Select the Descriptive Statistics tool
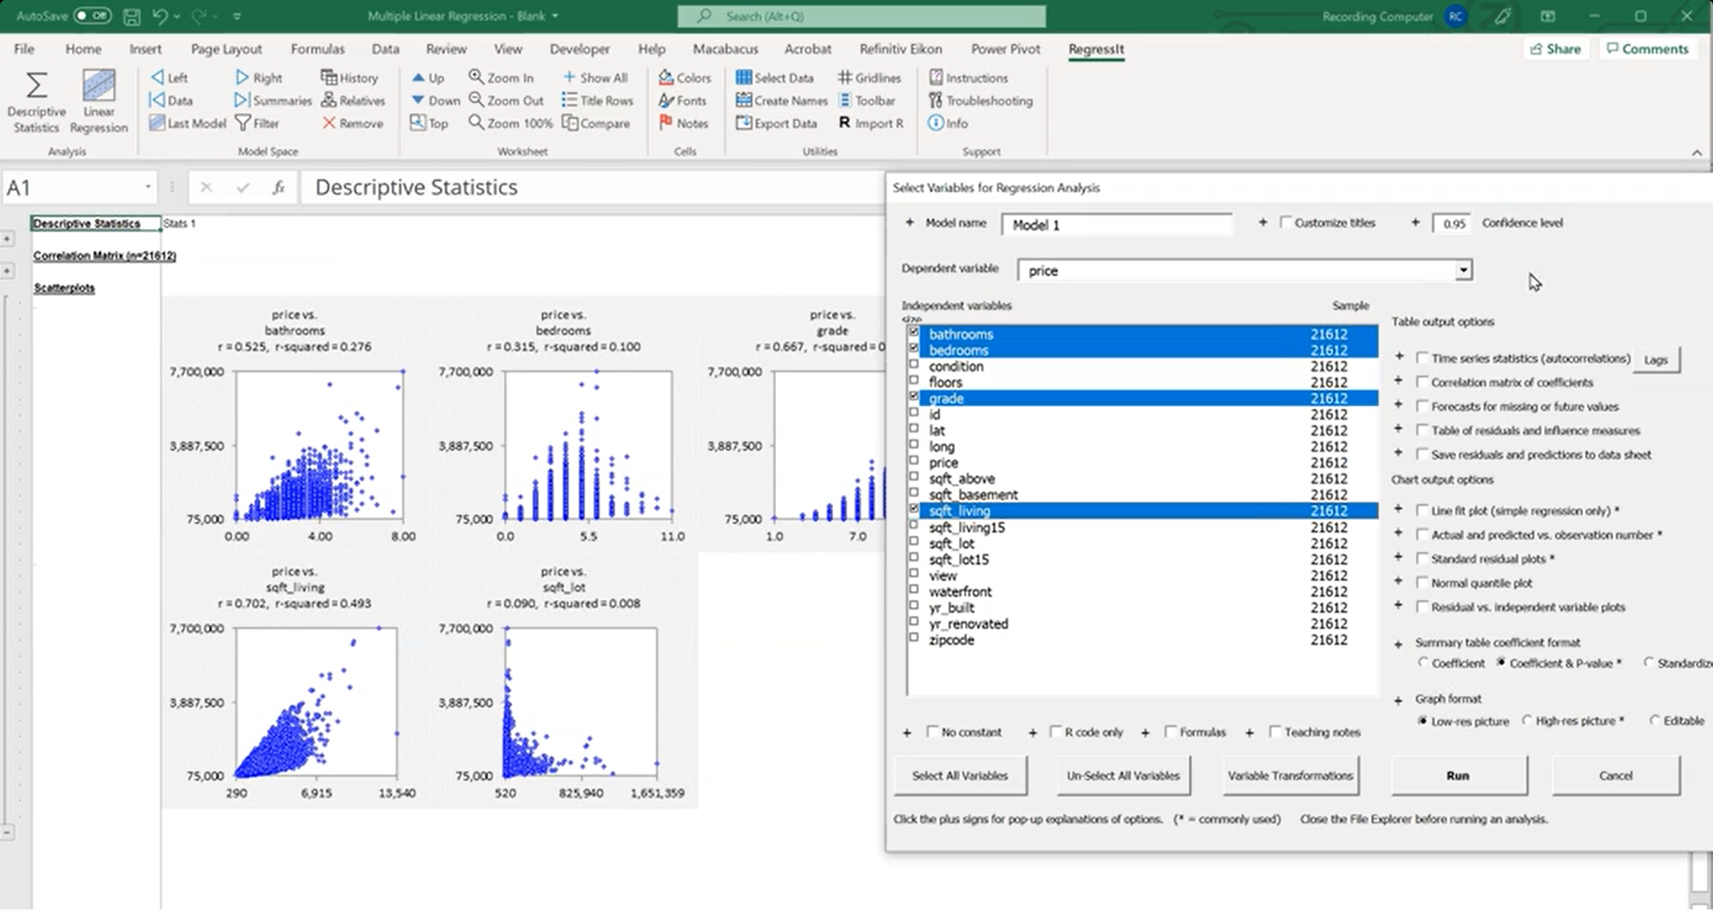 point(36,100)
